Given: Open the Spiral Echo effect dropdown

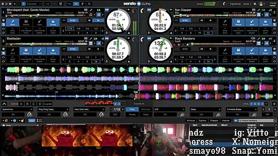Looking at the screenshot, I should click(17, 110).
